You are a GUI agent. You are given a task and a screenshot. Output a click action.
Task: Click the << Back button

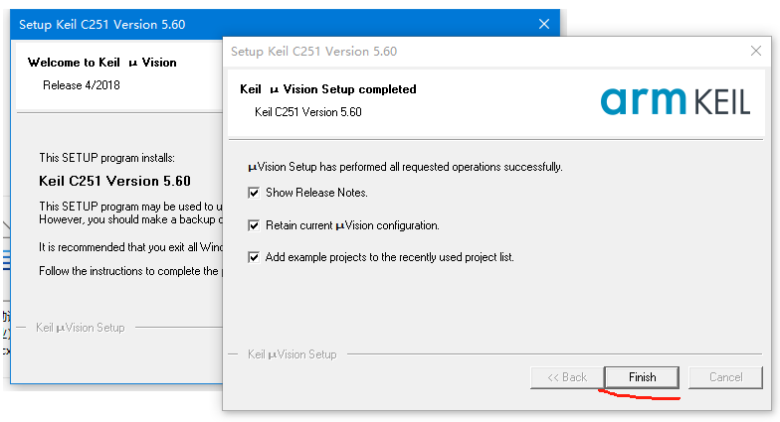[x=567, y=377]
